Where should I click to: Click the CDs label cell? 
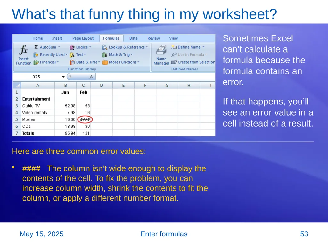[38, 126]
